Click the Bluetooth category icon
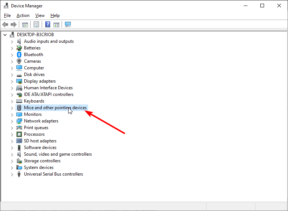 click(x=19, y=55)
